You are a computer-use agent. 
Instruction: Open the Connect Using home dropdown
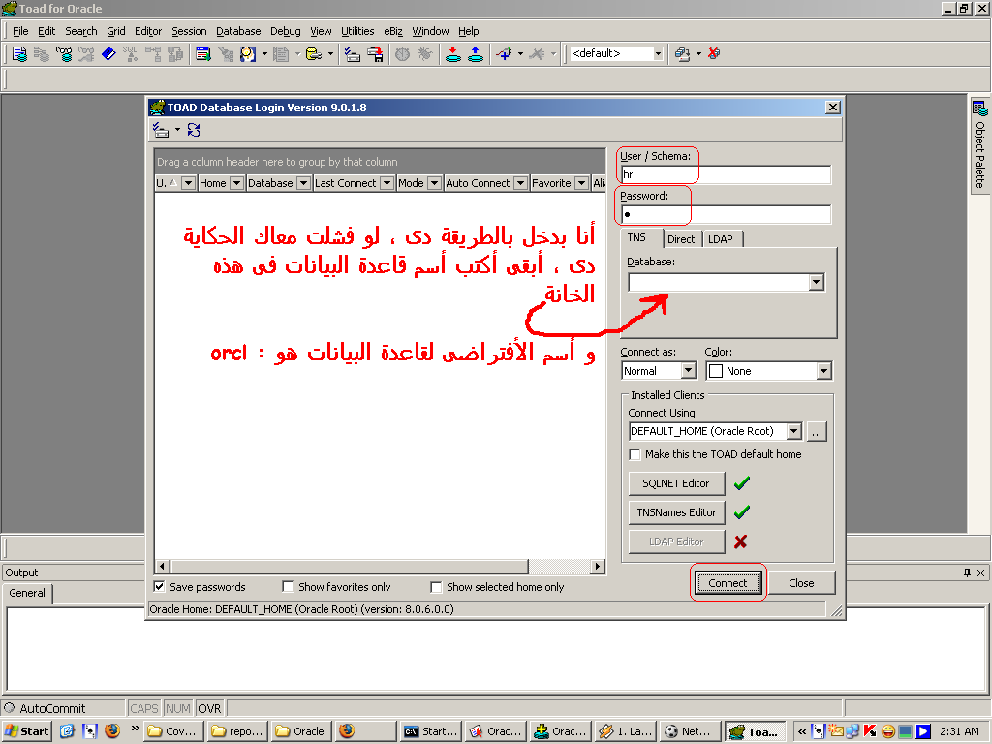point(793,431)
